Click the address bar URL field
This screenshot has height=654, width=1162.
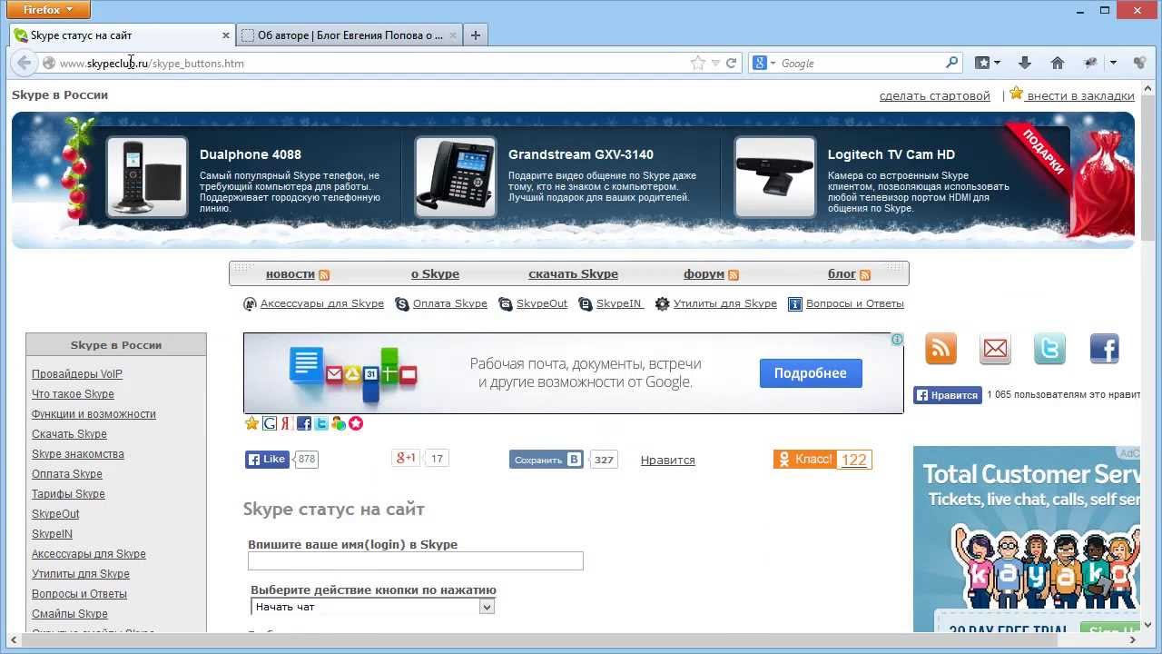click(x=372, y=63)
